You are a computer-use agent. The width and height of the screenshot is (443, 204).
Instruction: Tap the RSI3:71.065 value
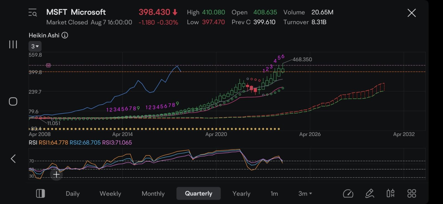point(117,143)
